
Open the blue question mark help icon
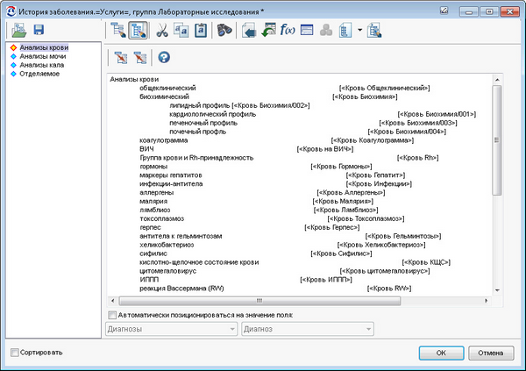click(x=164, y=57)
